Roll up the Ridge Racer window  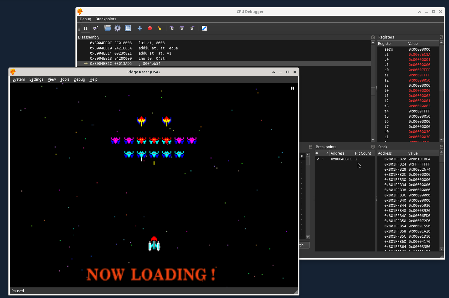point(274,72)
